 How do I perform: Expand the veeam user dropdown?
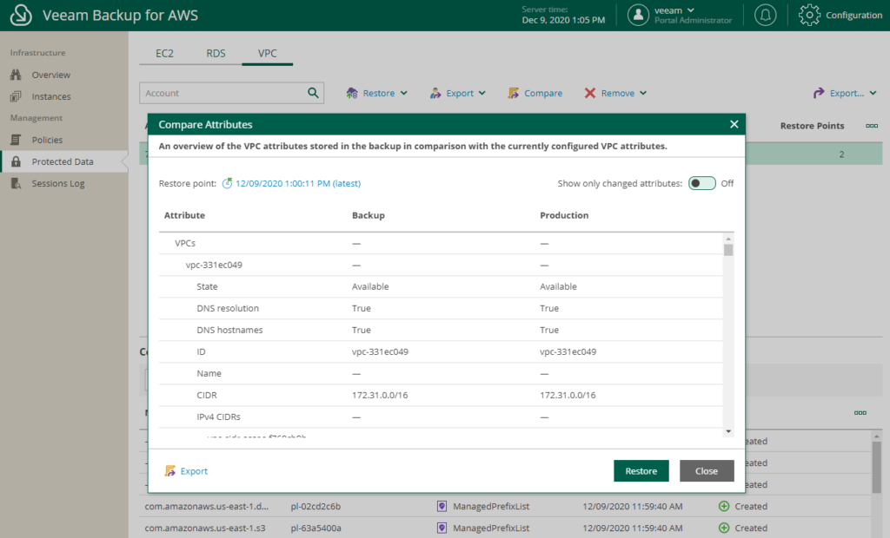point(691,10)
